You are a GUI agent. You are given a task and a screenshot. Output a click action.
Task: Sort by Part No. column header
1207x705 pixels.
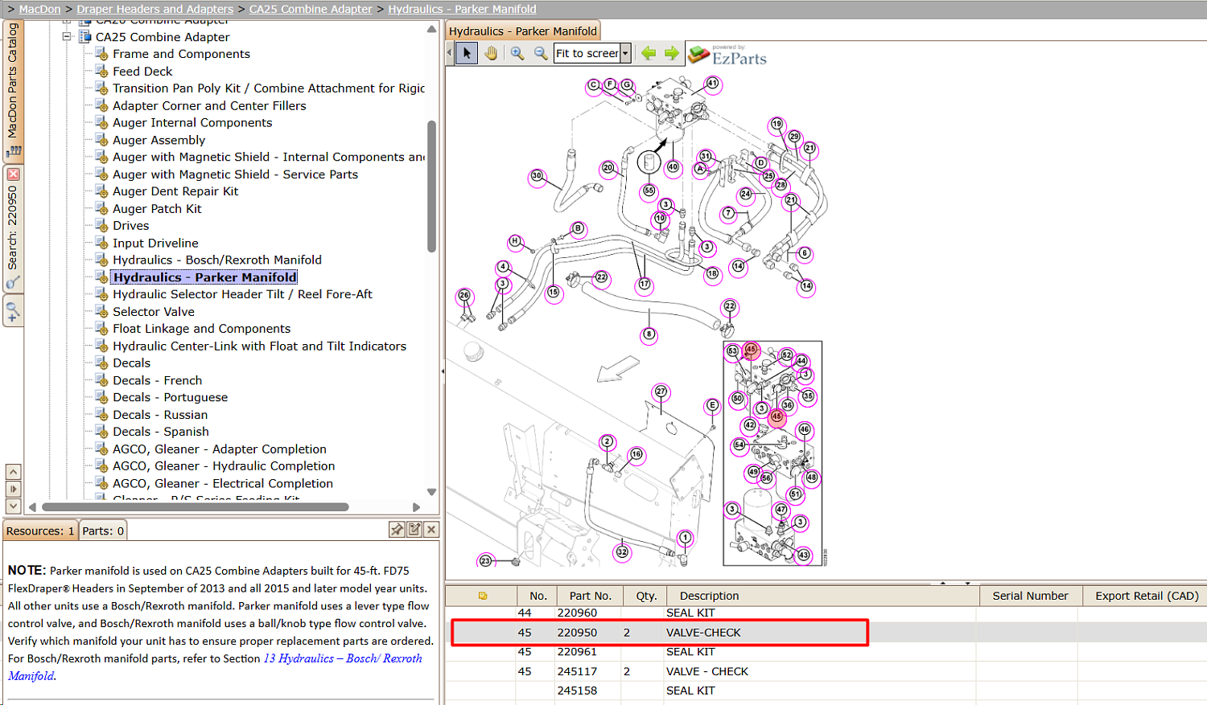click(591, 596)
